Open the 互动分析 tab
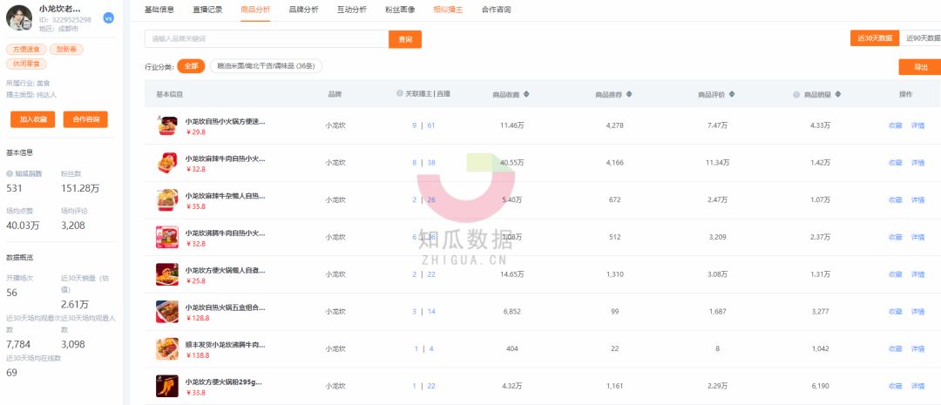Image resolution: width=941 pixels, height=405 pixels. coord(352,10)
